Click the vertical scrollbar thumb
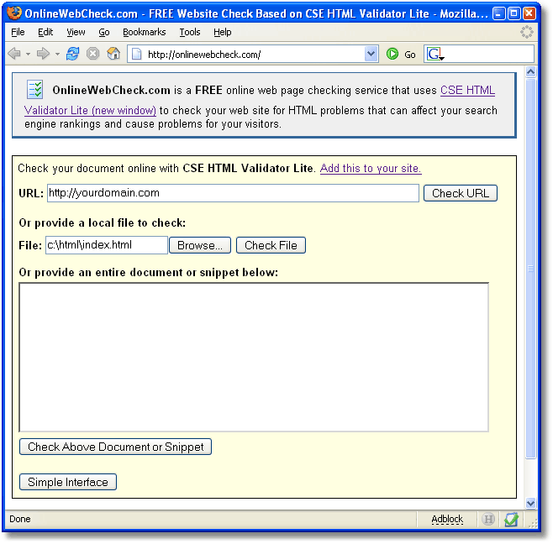553x544 pixels. pos(530,269)
